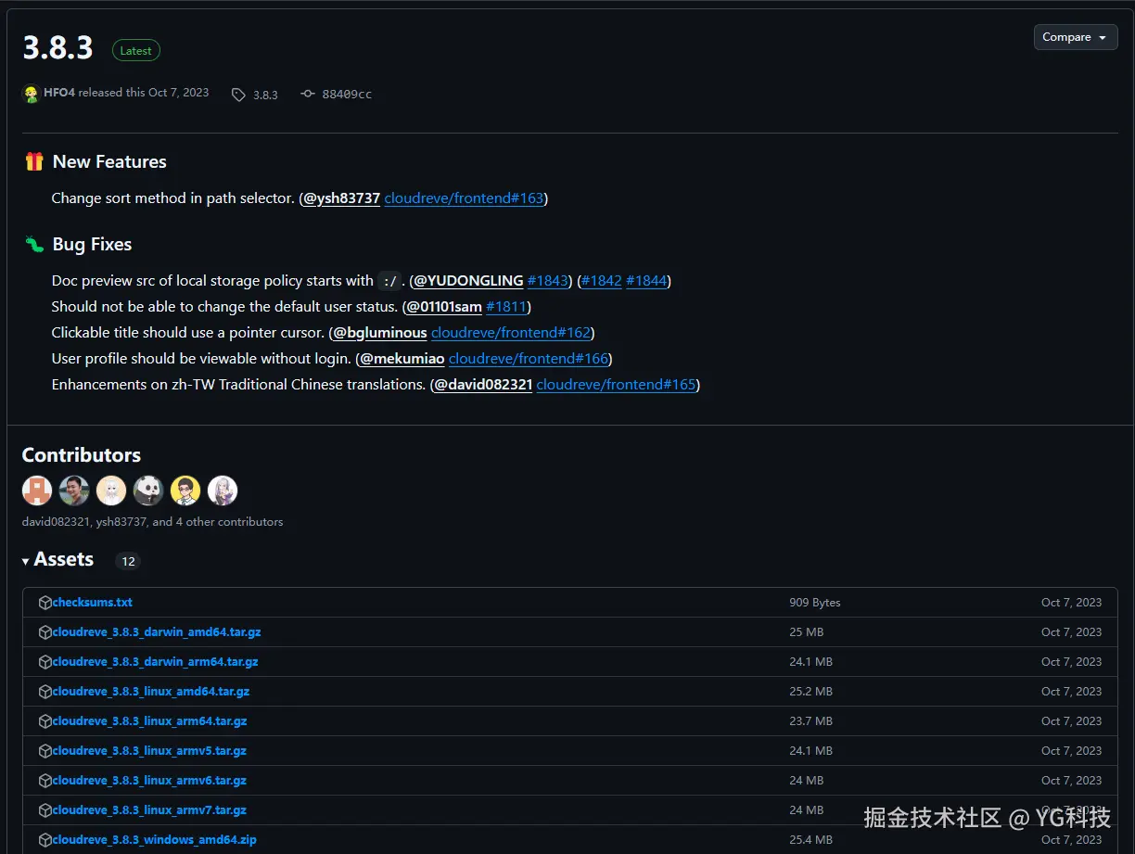Click the sixth contributor avatar

point(223,491)
